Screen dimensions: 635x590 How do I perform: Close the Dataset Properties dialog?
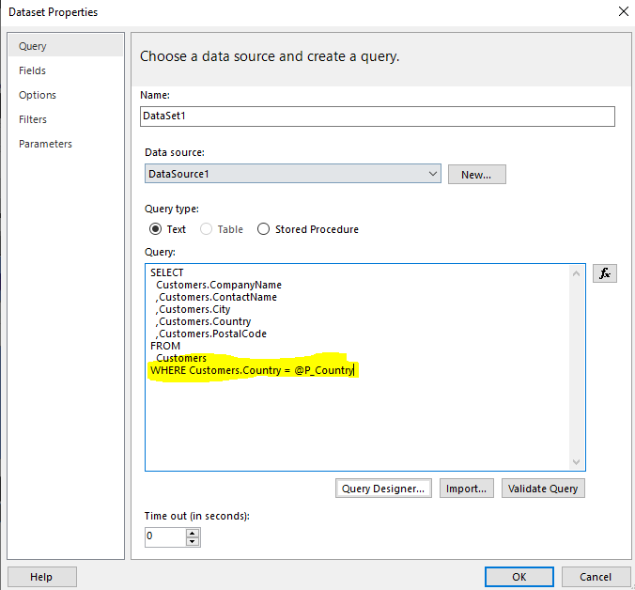coord(624,11)
